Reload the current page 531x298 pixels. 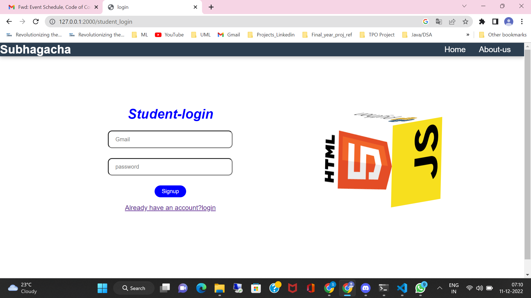click(x=36, y=22)
